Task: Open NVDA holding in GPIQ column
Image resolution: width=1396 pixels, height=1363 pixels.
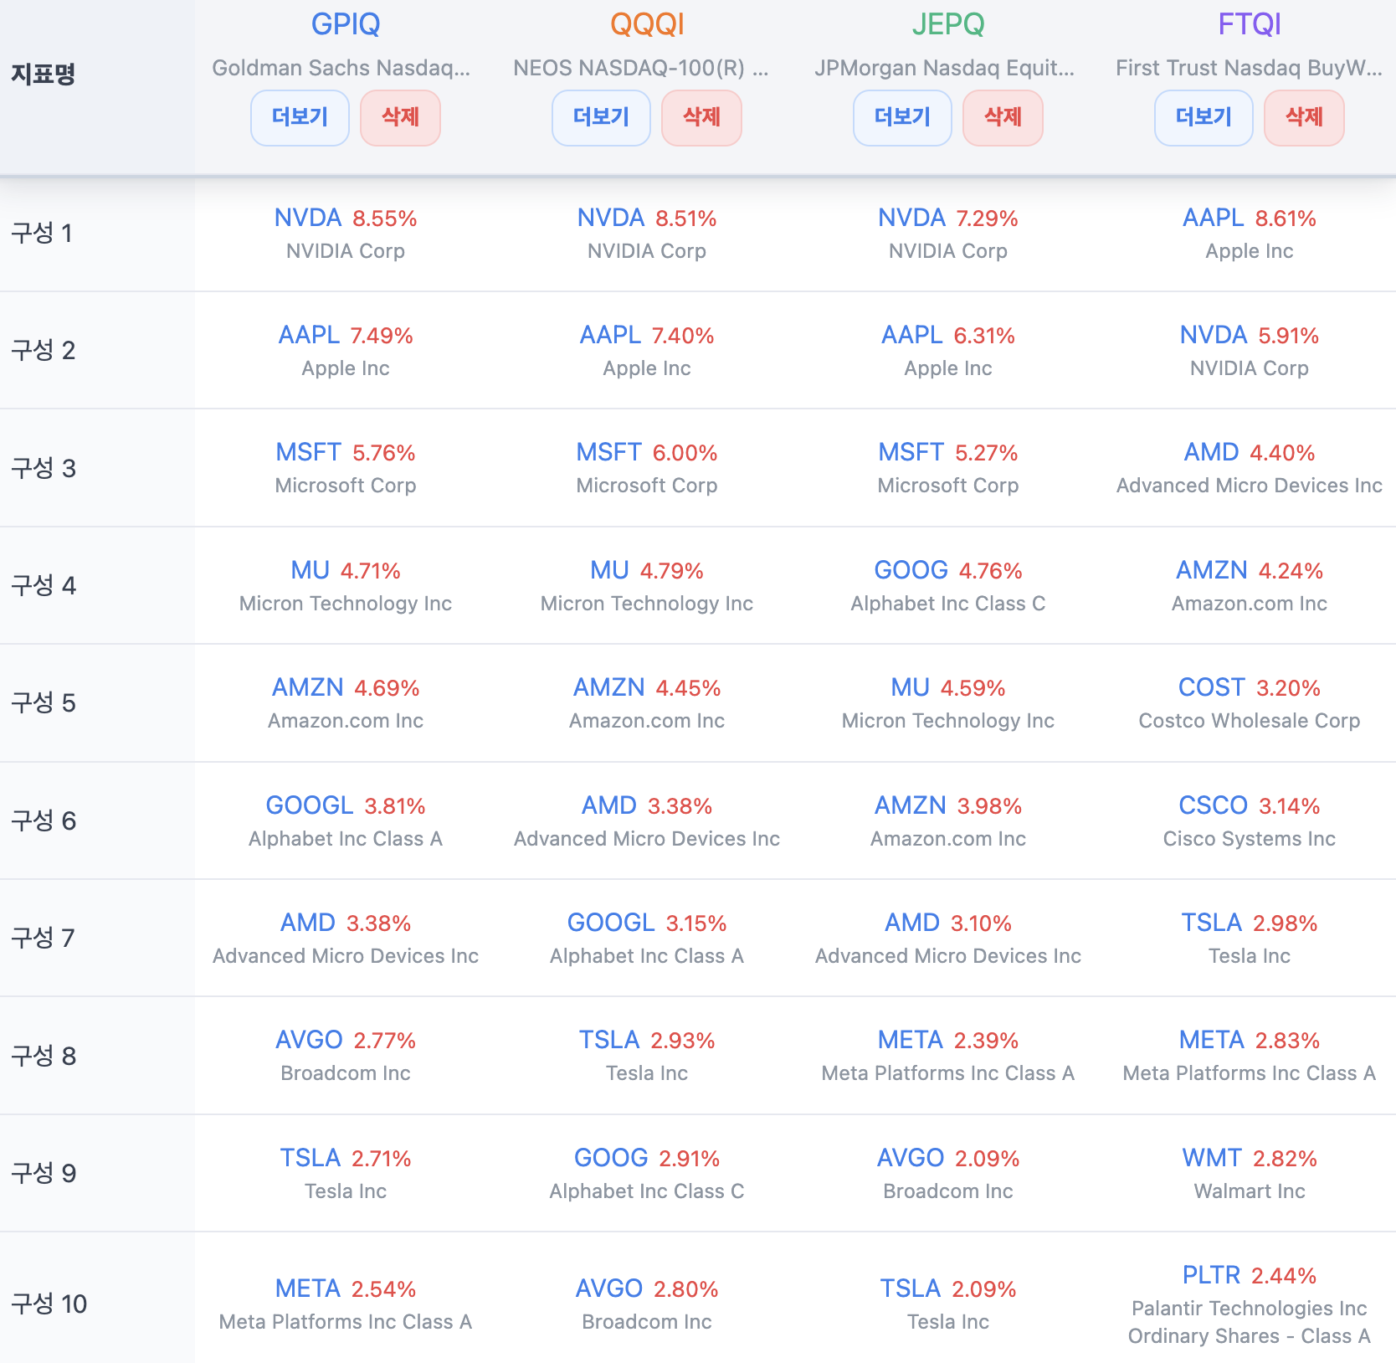Action: (x=308, y=218)
